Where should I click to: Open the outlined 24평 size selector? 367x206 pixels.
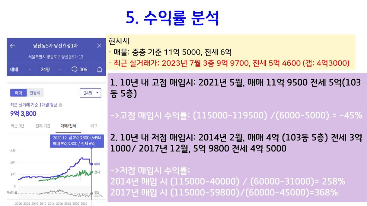(91, 93)
